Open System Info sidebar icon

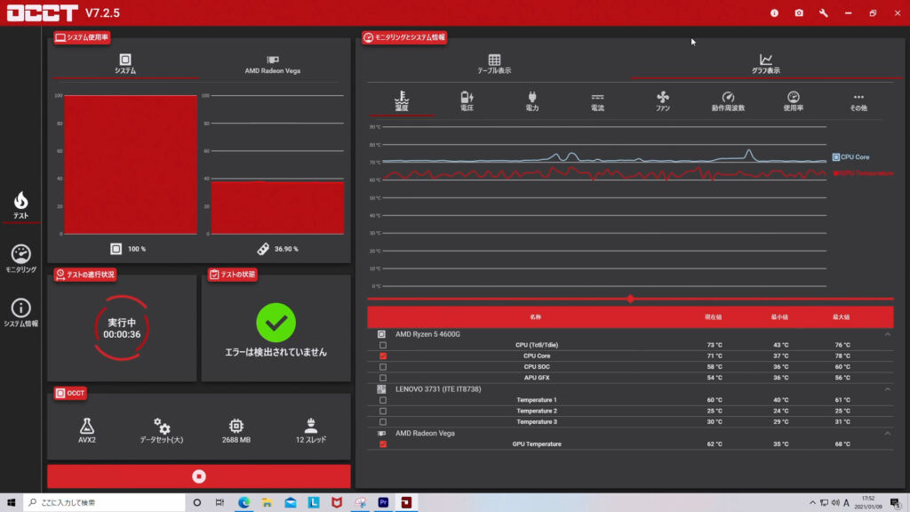[x=21, y=313]
